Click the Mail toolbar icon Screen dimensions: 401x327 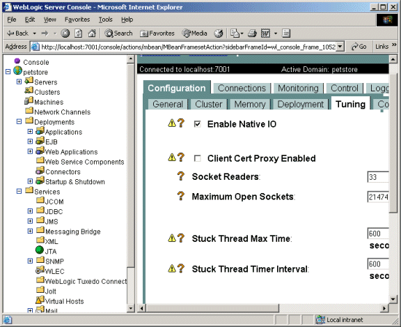tap(235, 33)
